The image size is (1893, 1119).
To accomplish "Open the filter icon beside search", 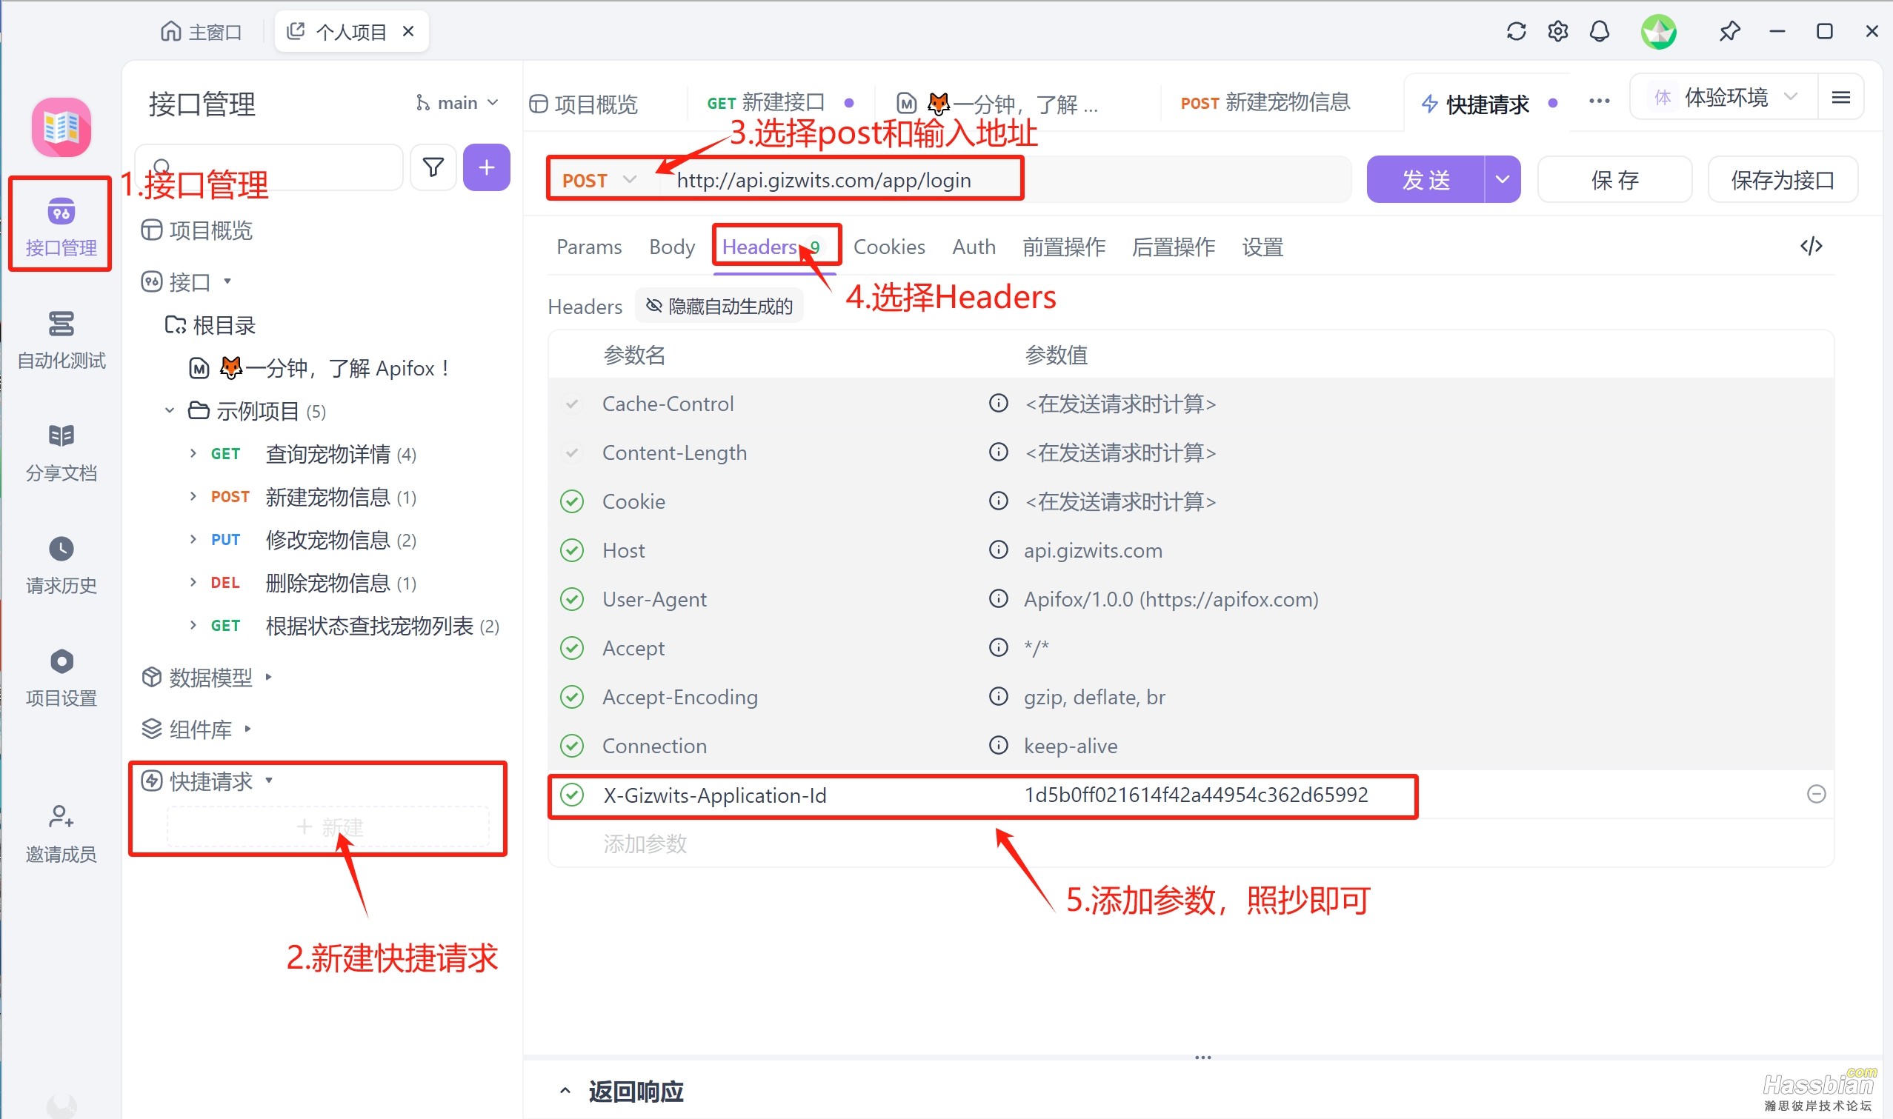I will (x=433, y=167).
